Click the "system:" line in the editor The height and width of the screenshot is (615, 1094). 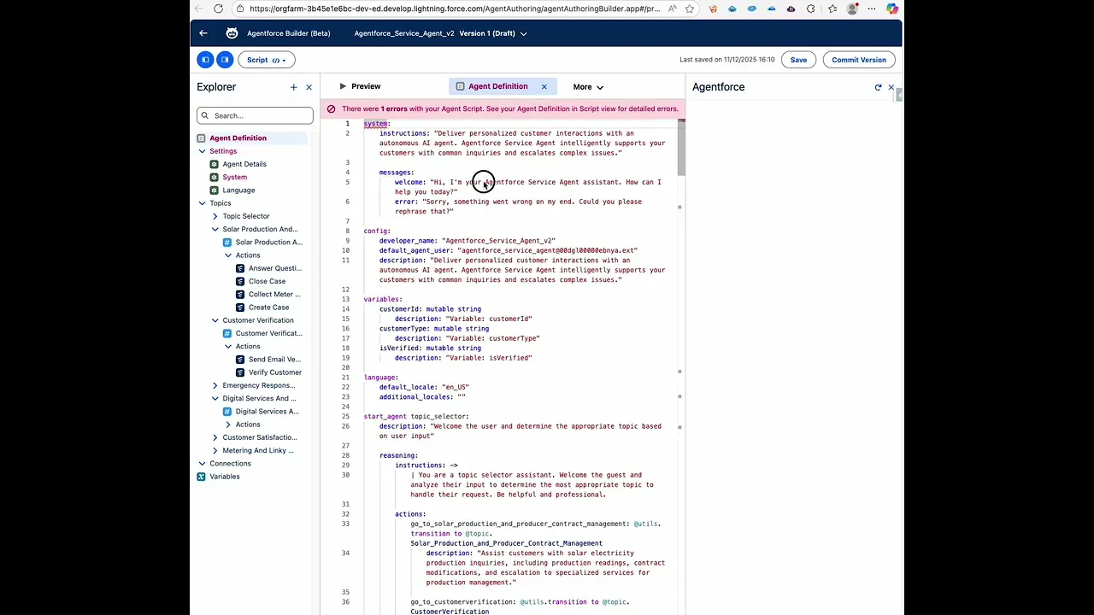point(377,124)
